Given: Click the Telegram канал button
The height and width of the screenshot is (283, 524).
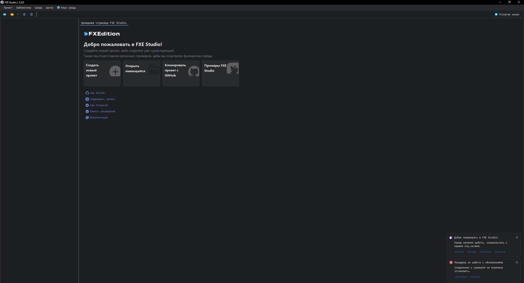Looking at the screenshot, I should click(507, 14).
